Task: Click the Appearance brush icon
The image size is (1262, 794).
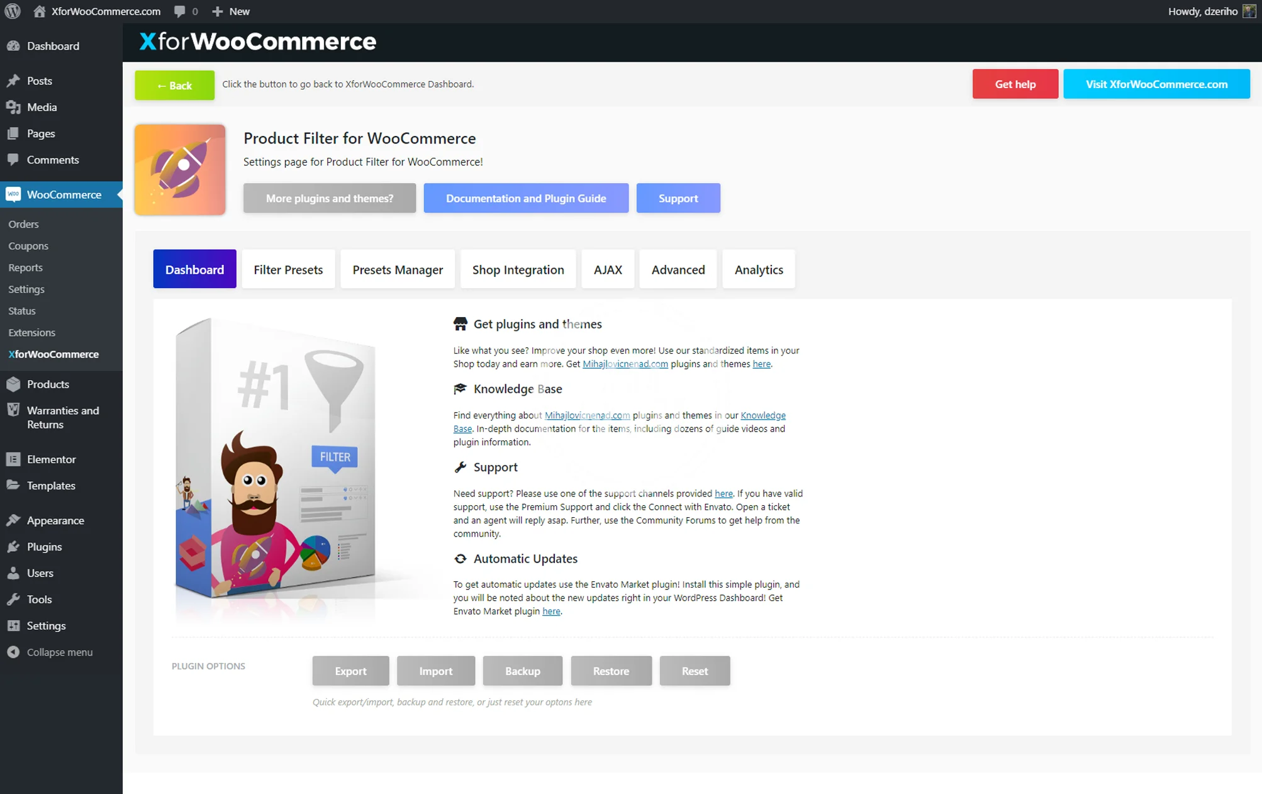Action: pyautogui.click(x=13, y=520)
